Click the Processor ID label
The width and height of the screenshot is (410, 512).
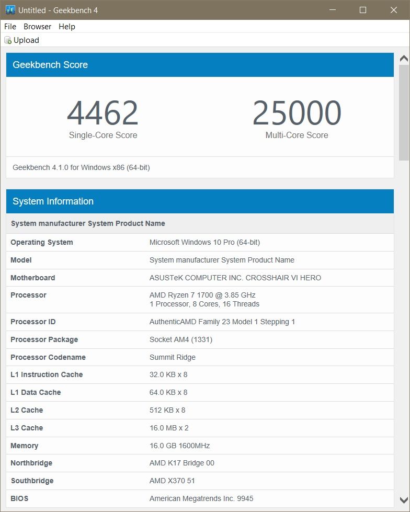click(x=33, y=322)
